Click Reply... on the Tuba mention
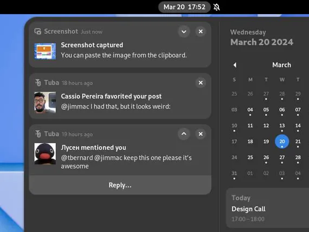This screenshot has width=309, height=232. pos(120,185)
